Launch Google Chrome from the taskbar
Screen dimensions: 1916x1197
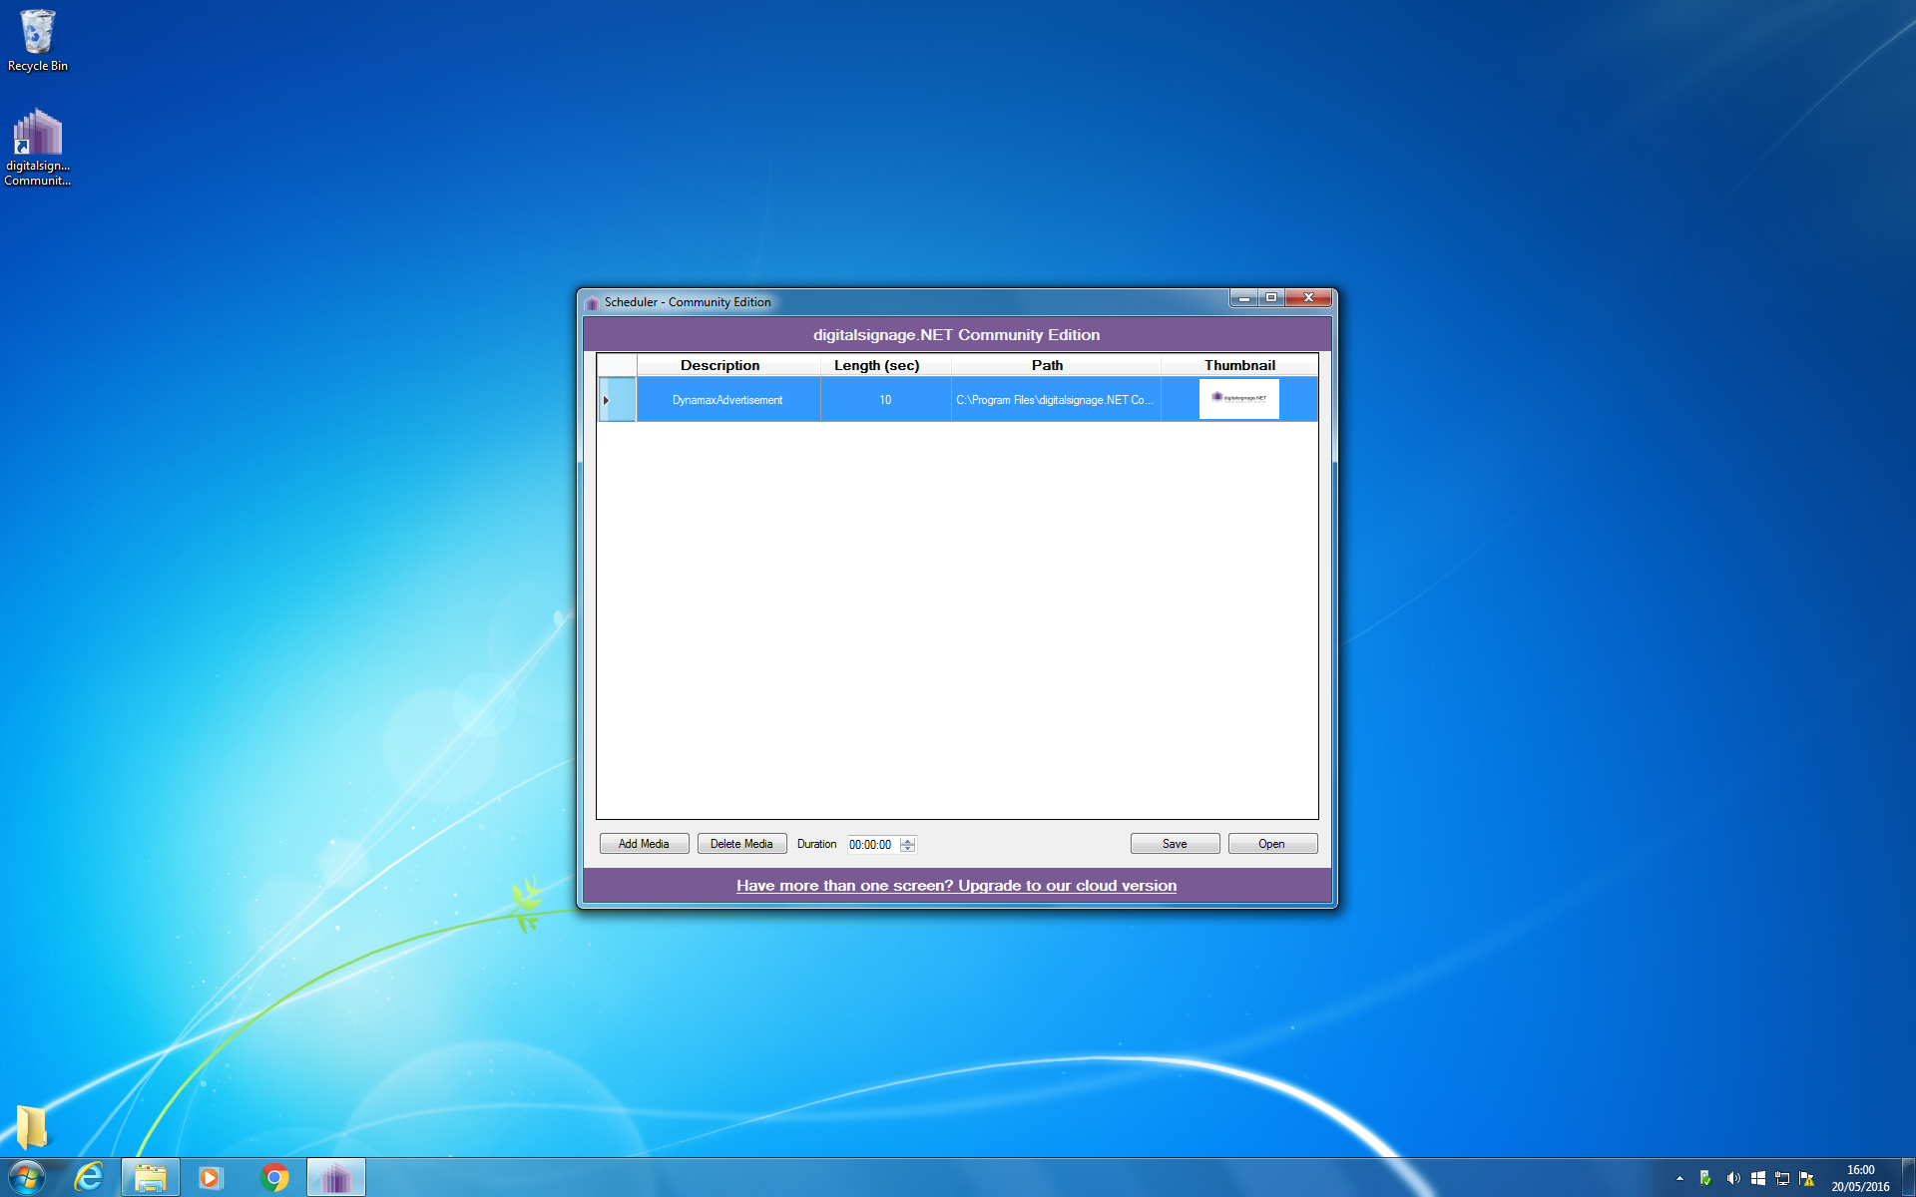click(x=274, y=1178)
